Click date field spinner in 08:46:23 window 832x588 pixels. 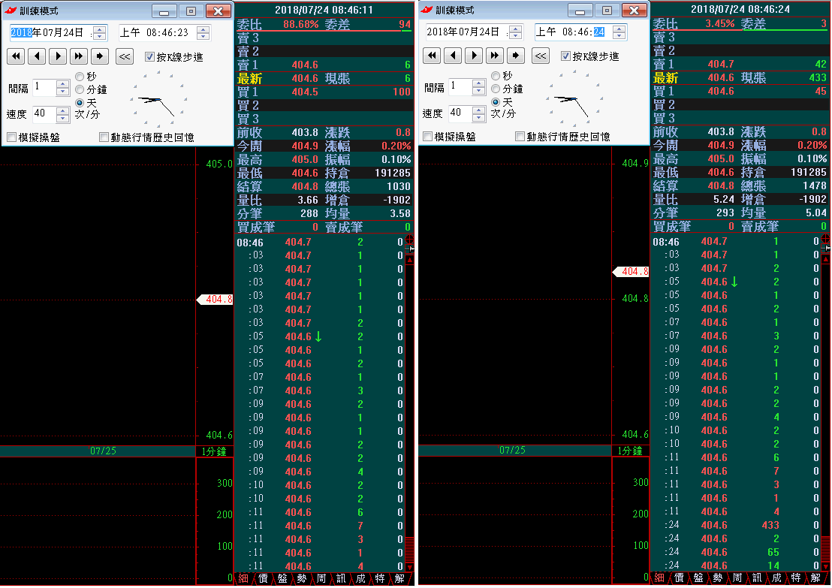point(99,33)
